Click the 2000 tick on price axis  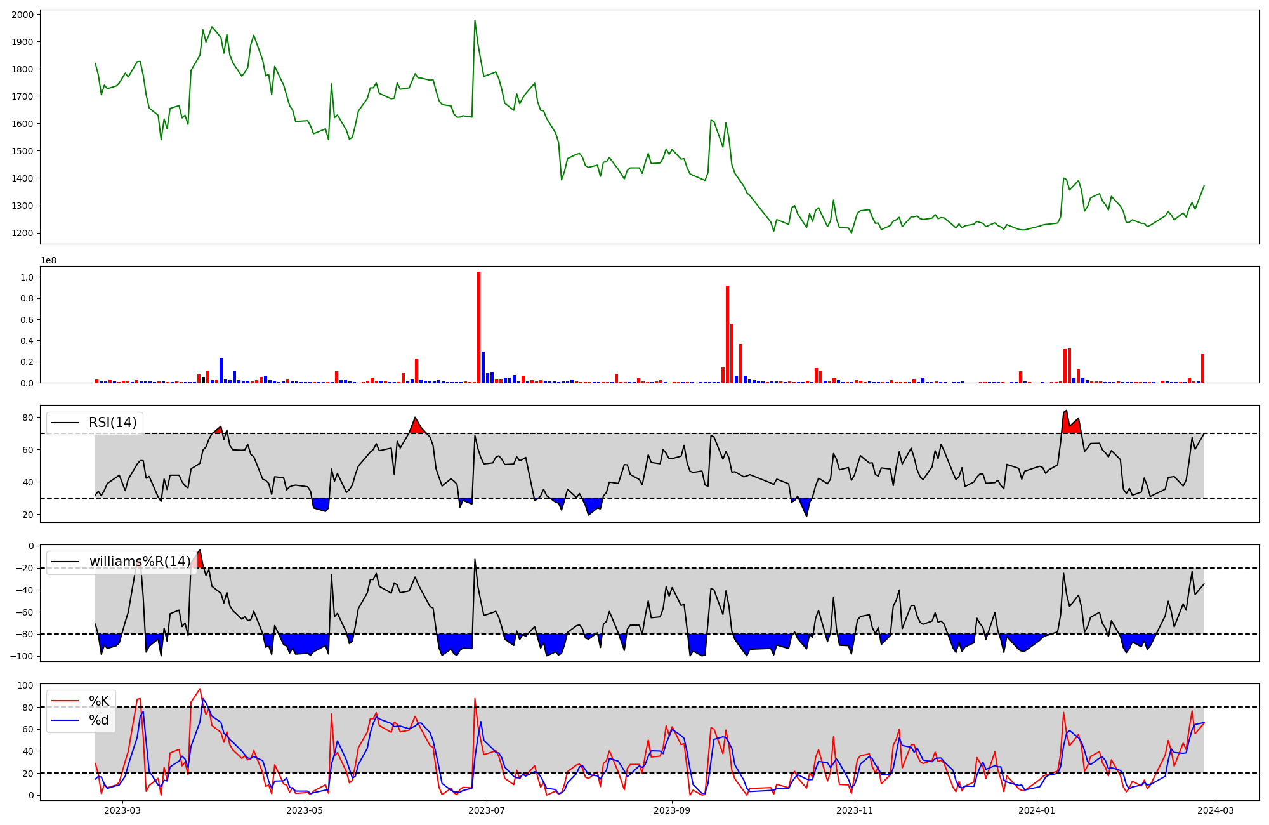pyautogui.click(x=24, y=15)
